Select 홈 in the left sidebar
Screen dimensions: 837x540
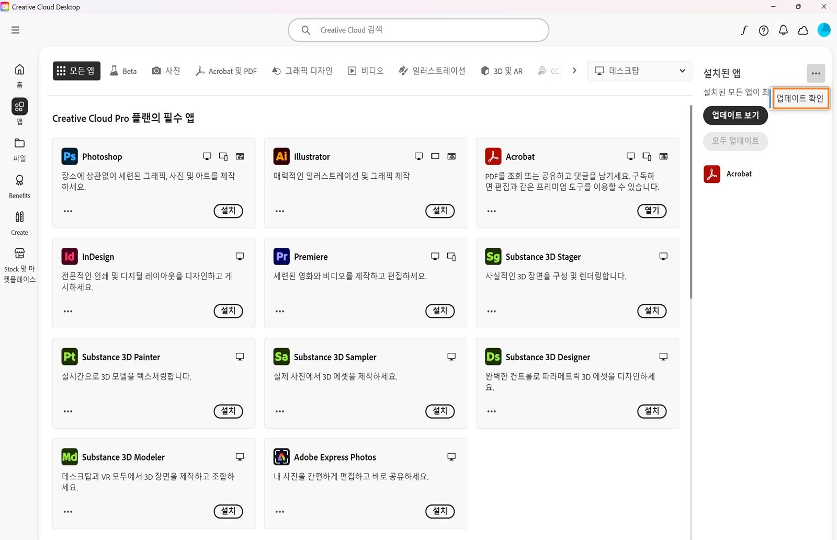[x=19, y=74]
